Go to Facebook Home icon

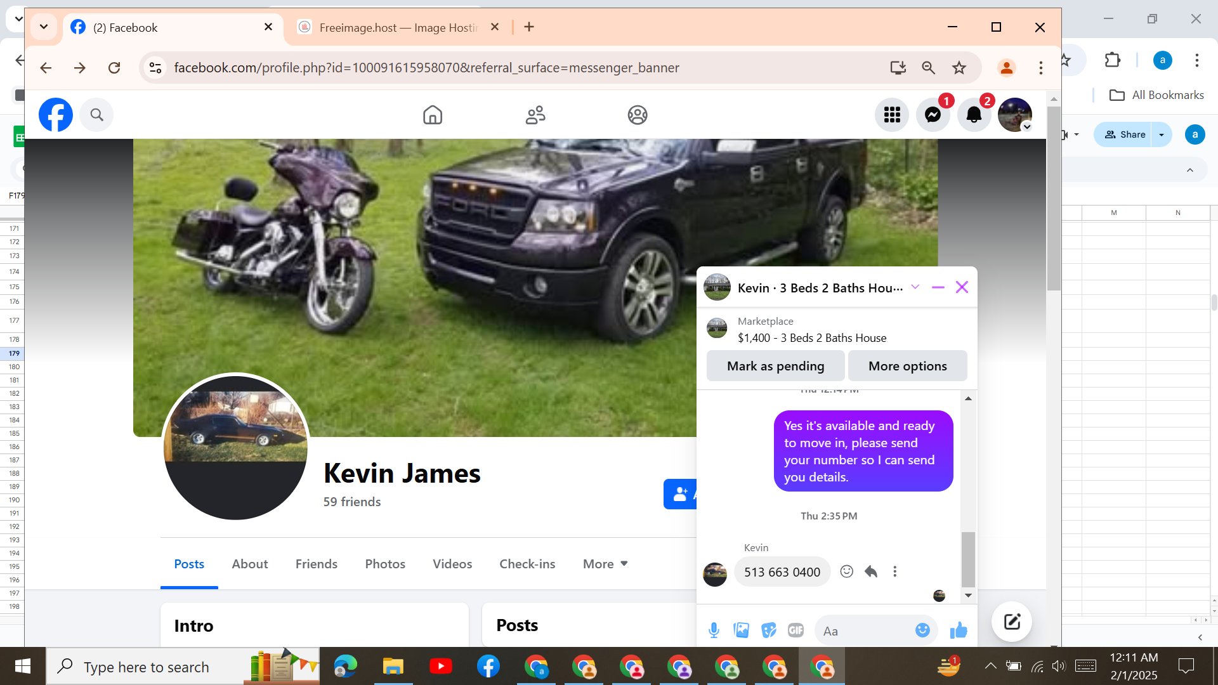[433, 115]
